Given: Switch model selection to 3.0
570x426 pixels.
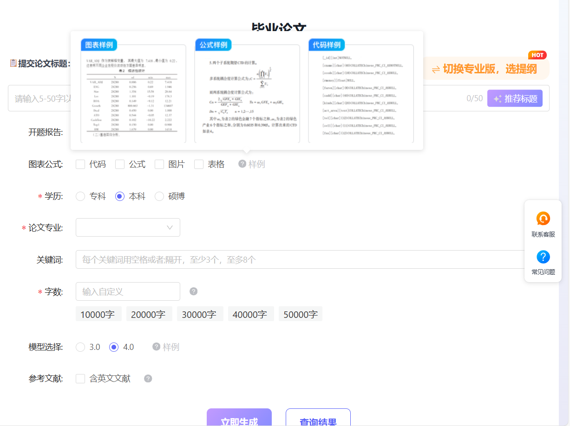Looking at the screenshot, I should [x=79, y=347].
